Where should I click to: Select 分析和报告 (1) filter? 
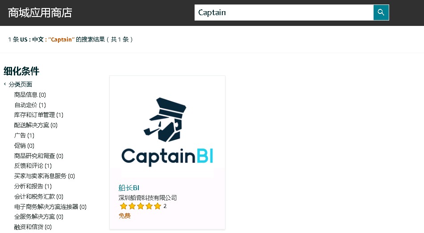coord(33,186)
